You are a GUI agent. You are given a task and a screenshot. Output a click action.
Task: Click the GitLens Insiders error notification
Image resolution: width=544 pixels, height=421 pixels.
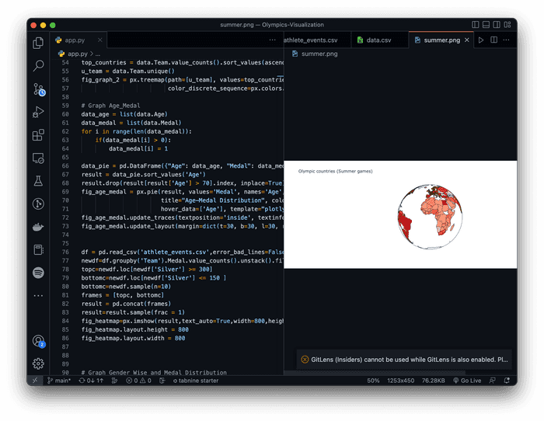click(404, 360)
